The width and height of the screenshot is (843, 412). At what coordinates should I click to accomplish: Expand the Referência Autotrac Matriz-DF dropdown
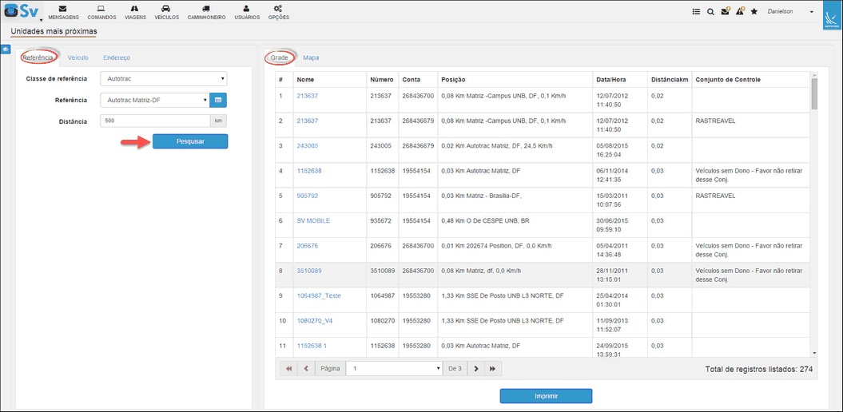point(155,100)
